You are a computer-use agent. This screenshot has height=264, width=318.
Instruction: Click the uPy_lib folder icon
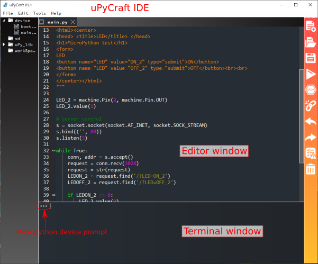click(x=11, y=44)
